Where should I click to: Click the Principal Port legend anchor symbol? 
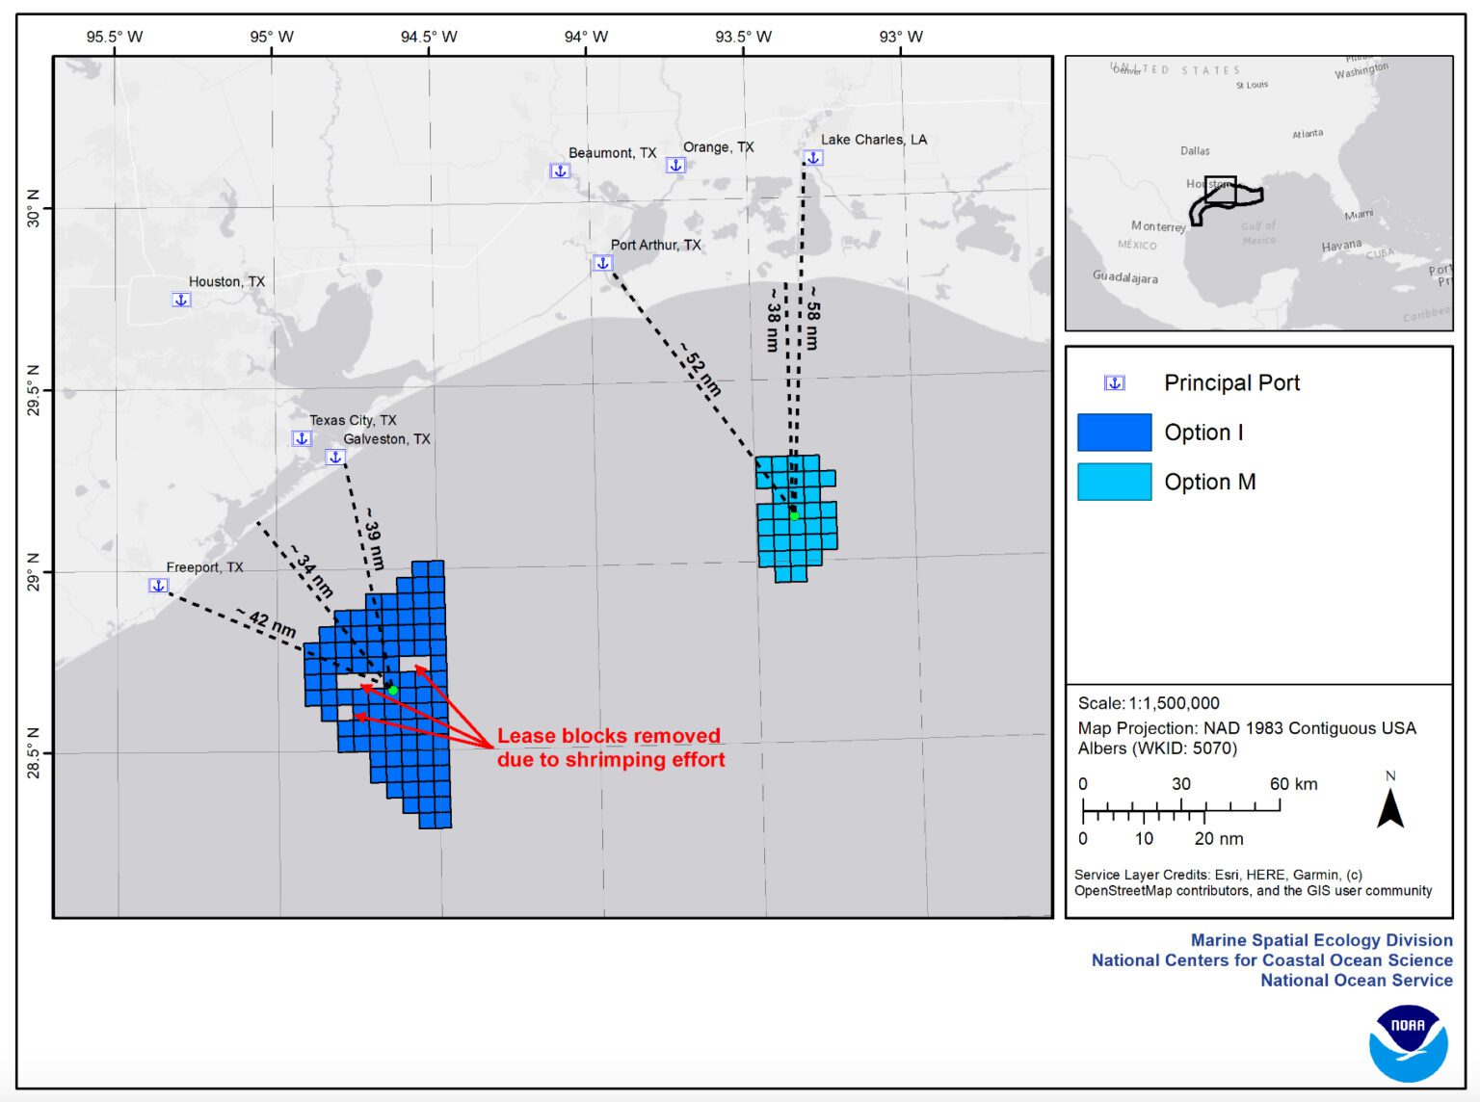coord(1115,382)
